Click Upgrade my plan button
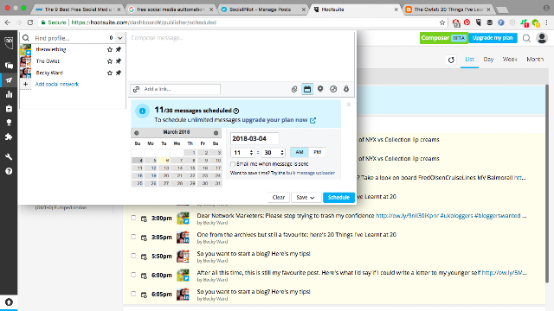This screenshot has width=554, height=311. (x=493, y=38)
